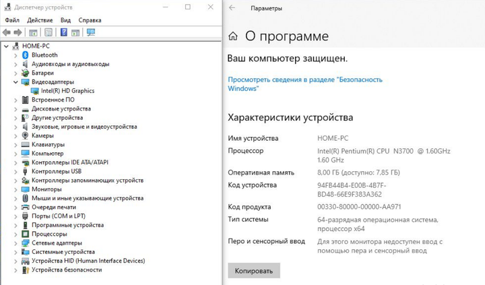Open the Безопасность Windows details link
Image resolution: width=485 pixels, height=285 pixels.
[305, 84]
